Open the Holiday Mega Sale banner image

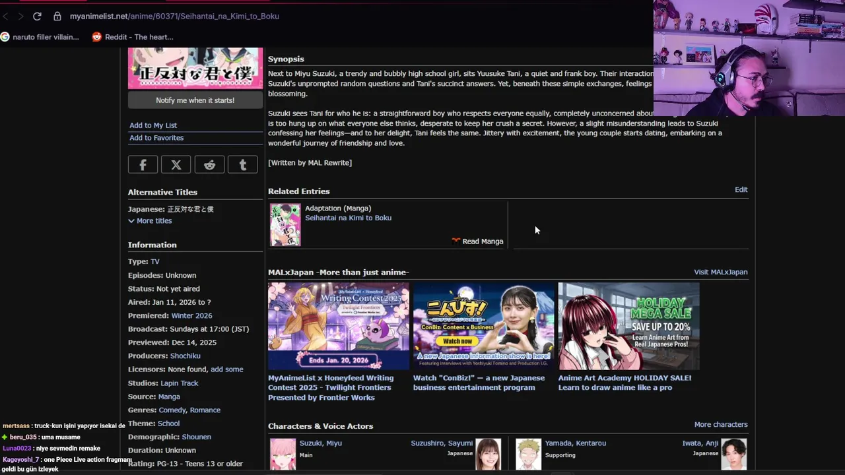629,326
